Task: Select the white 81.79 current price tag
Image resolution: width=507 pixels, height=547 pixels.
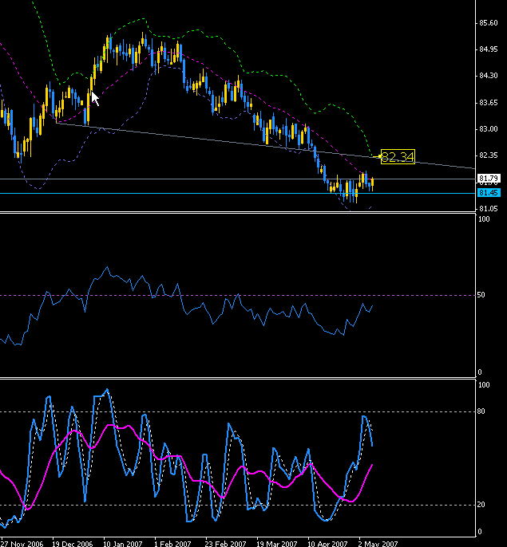Action: tap(489, 179)
